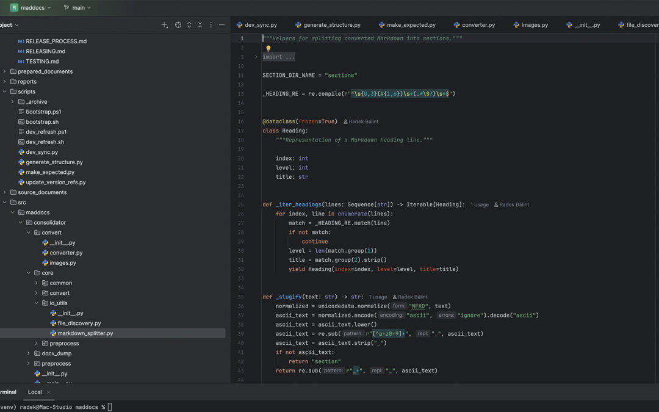Expand the preprocess folder under core

point(35,343)
